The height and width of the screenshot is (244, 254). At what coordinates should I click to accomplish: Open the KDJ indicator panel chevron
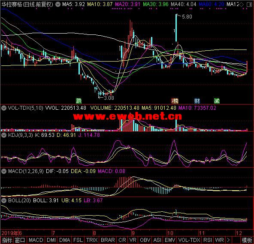pyautogui.click(x=4, y=135)
